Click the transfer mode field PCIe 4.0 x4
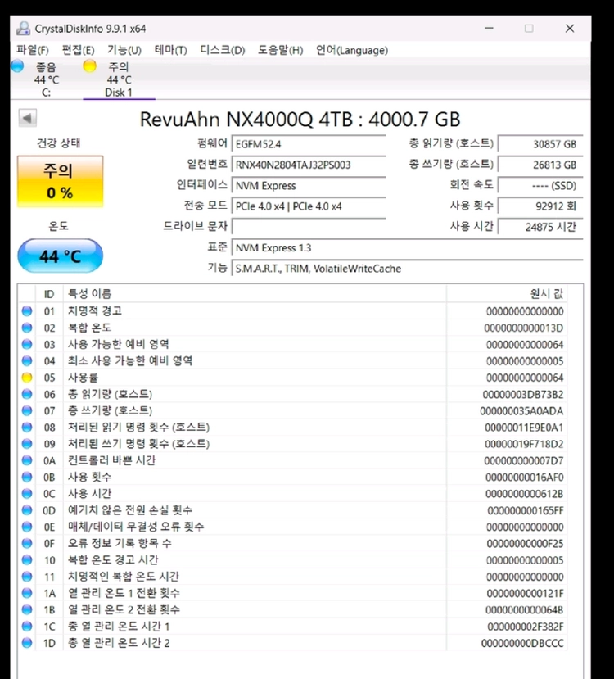Viewport: 614px width, 679px height. [309, 206]
